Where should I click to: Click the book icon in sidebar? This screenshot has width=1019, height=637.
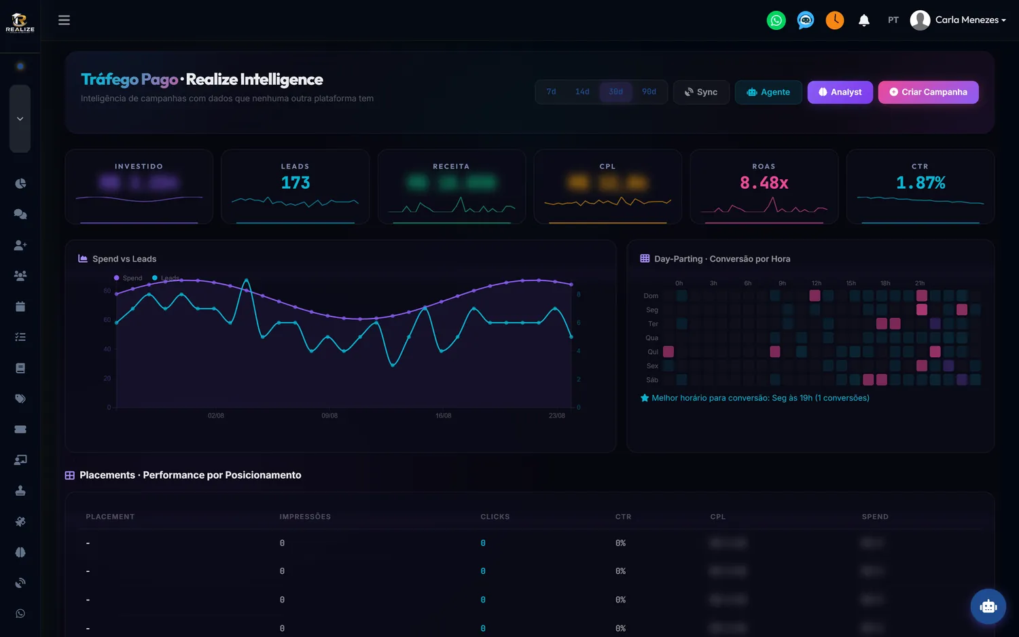coord(20,368)
